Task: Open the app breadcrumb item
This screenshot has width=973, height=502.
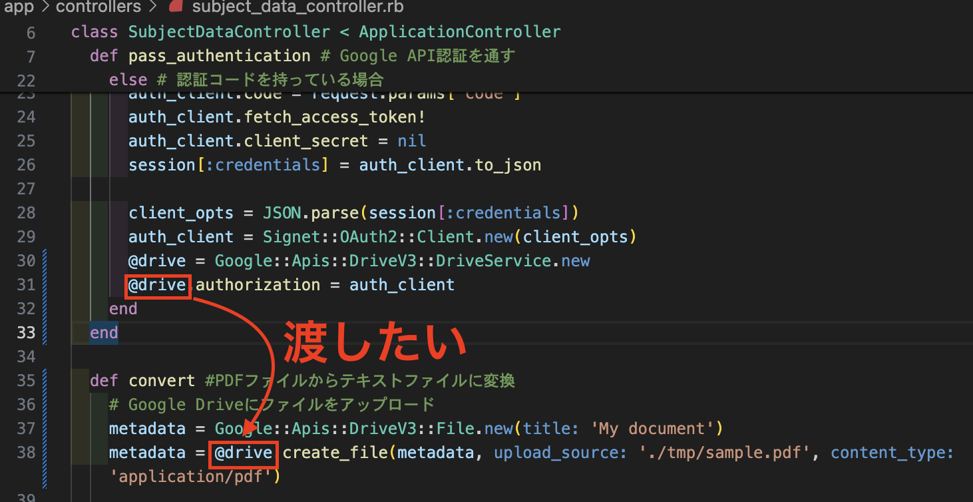Action: pyautogui.click(x=19, y=8)
